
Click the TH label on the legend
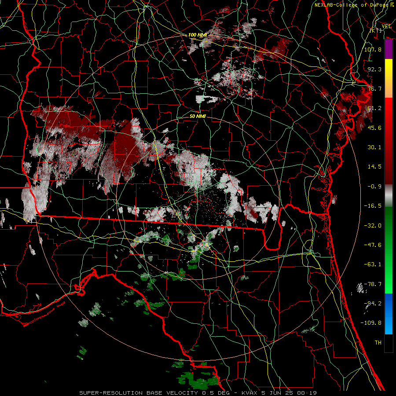pyautogui.click(x=378, y=343)
